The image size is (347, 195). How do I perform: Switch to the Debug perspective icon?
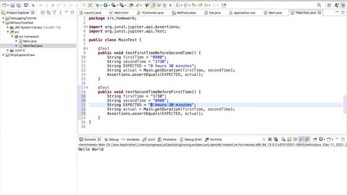[343, 5]
